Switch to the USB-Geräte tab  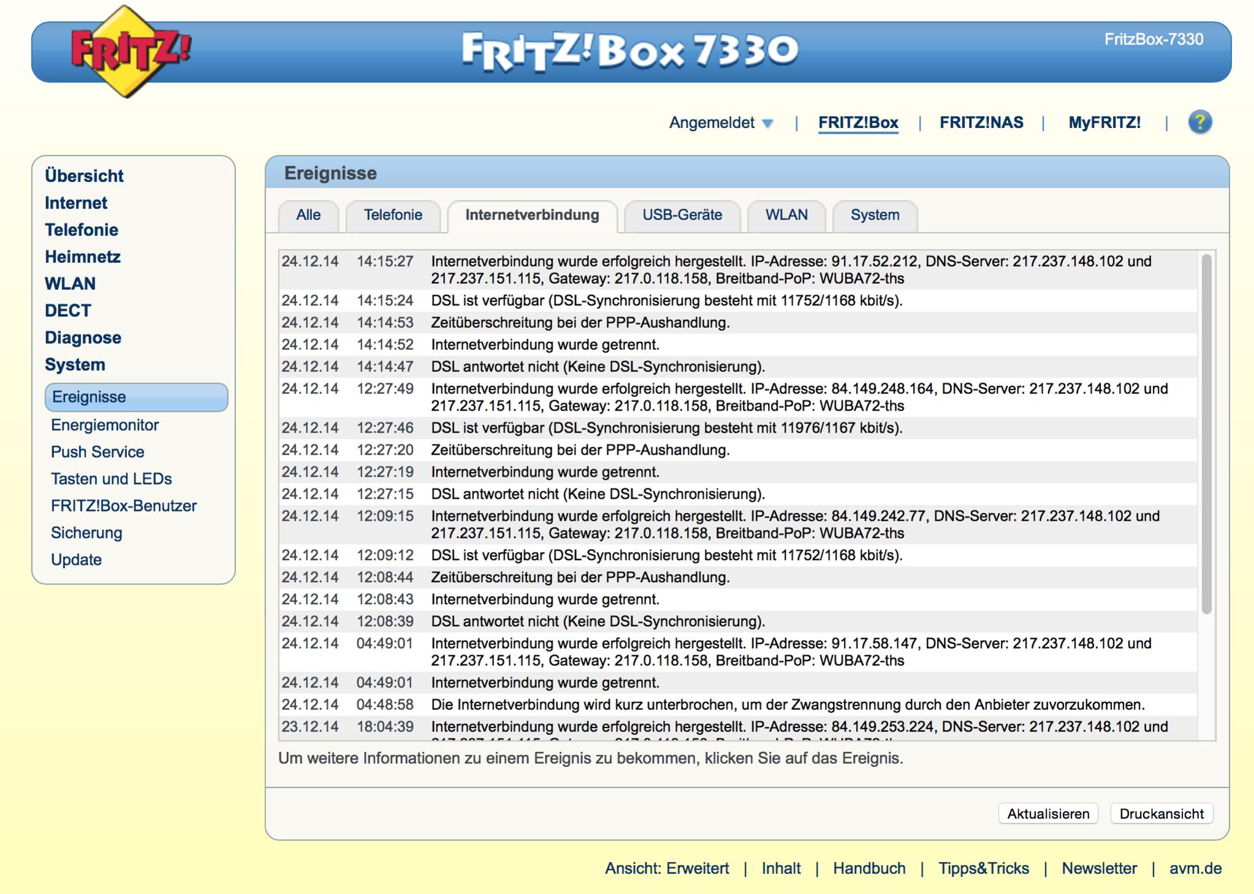click(682, 215)
